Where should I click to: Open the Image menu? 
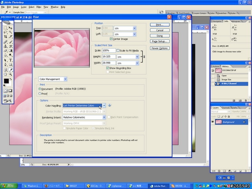tap(16, 7)
